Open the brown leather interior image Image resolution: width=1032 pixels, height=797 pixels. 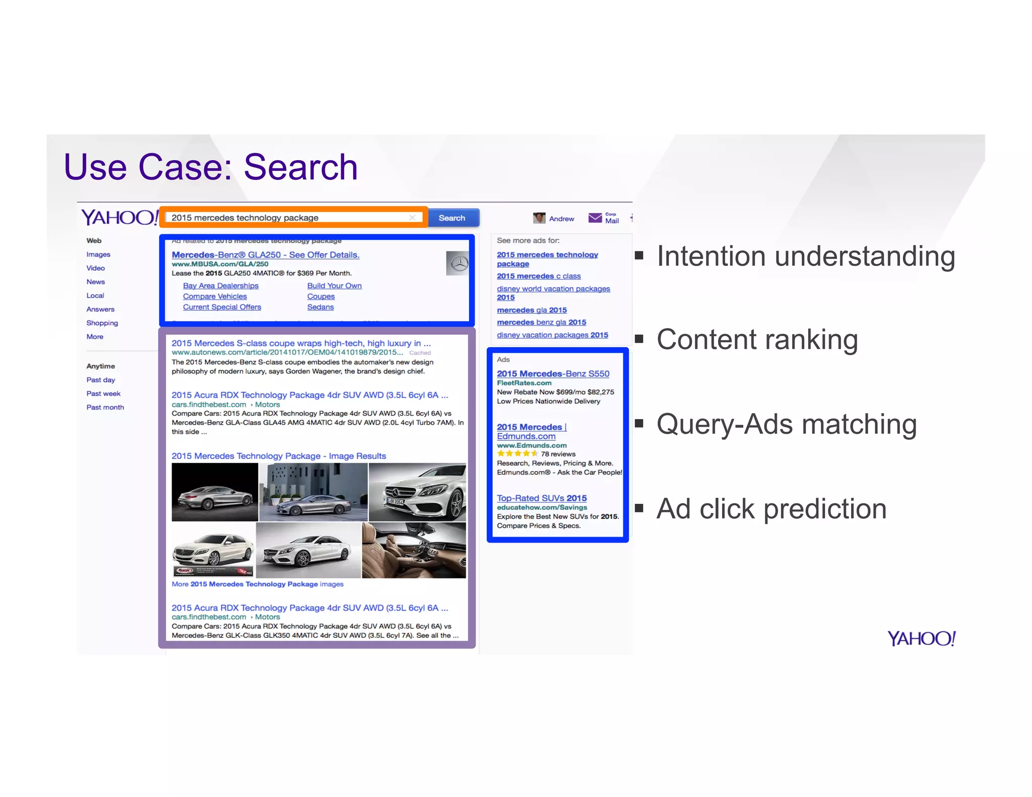point(414,550)
